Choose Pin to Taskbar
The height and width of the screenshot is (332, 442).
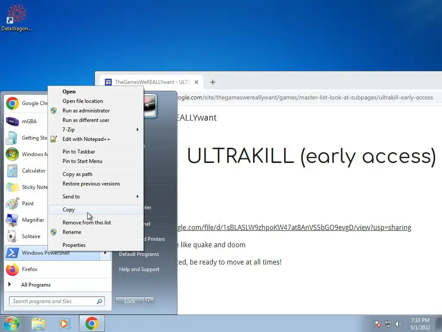pyautogui.click(x=96, y=152)
